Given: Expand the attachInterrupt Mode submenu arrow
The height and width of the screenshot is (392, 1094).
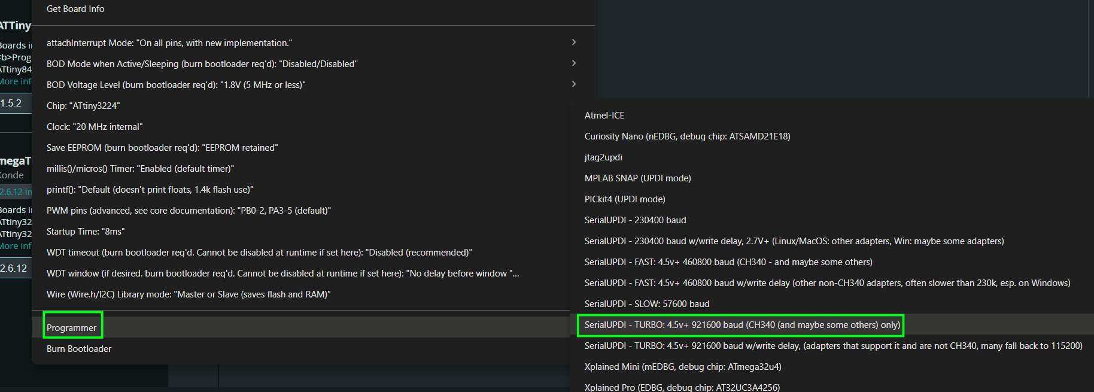Looking at the screenshot, I should 573,42.
